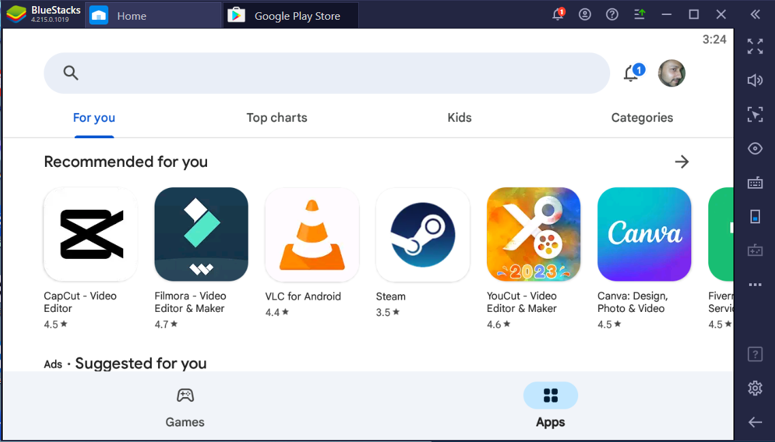Click the rotate device phone icon in sidebar
Image resolution: width=775 pixels, height=442 pixels.
click(x=755, y=217)
